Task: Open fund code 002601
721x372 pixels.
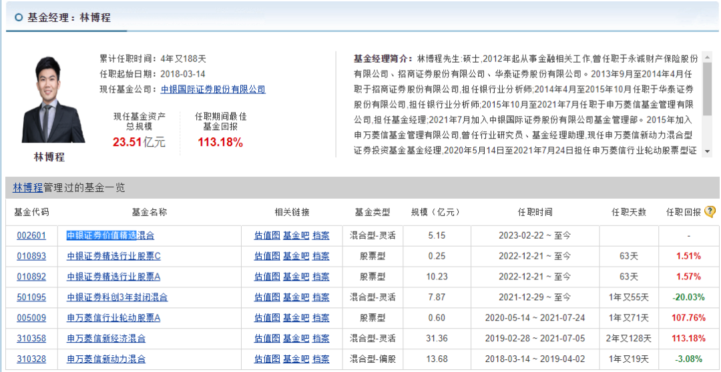Action: point(33,235)
